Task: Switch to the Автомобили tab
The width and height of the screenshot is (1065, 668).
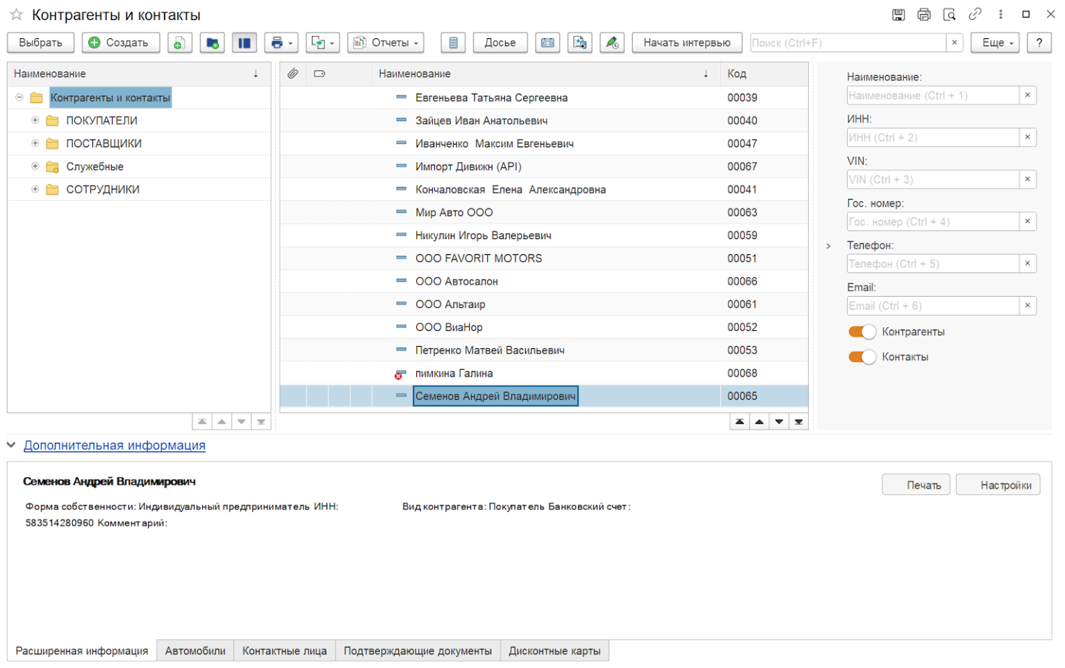Action: click(x=195, y=651)
